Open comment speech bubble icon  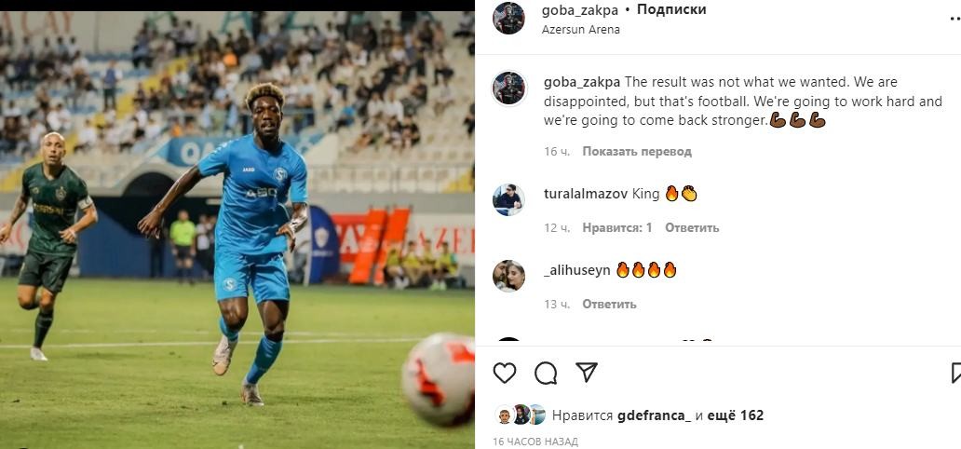coord(546,373)
